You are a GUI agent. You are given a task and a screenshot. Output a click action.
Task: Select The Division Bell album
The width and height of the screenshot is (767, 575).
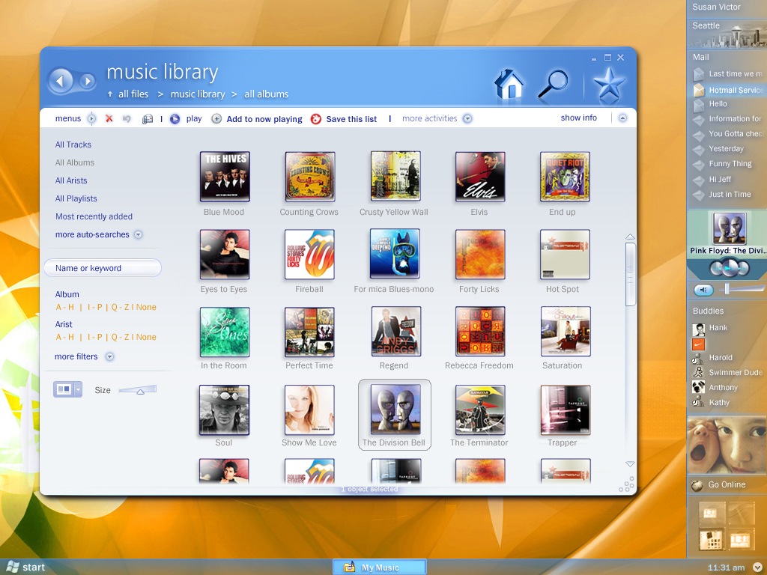[x=395, y=415]
